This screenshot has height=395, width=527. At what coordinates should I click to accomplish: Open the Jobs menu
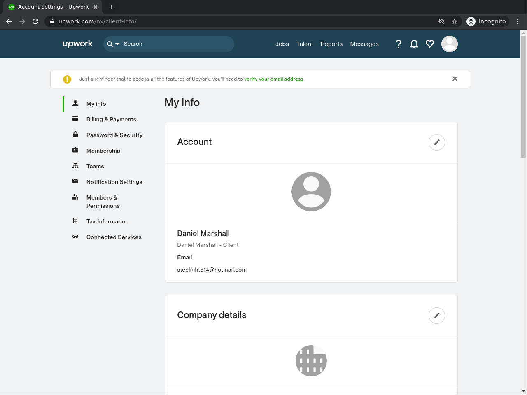click(x=282, y=44)
